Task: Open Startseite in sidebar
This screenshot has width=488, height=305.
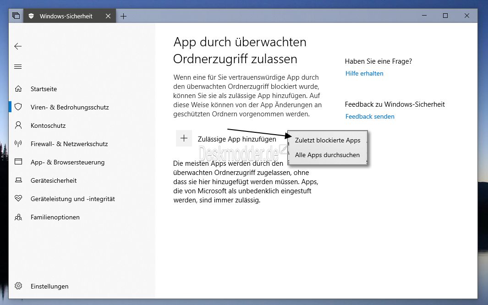Action: pos(44,89)
